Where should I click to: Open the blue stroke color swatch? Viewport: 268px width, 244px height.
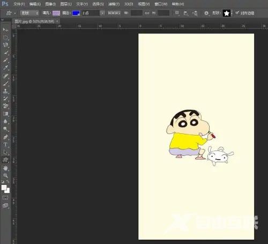coord(76,13)
